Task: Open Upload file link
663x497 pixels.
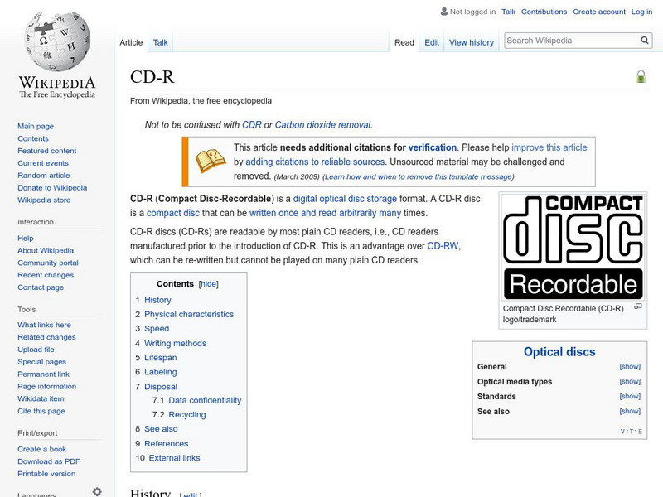Action: (36, 349)
